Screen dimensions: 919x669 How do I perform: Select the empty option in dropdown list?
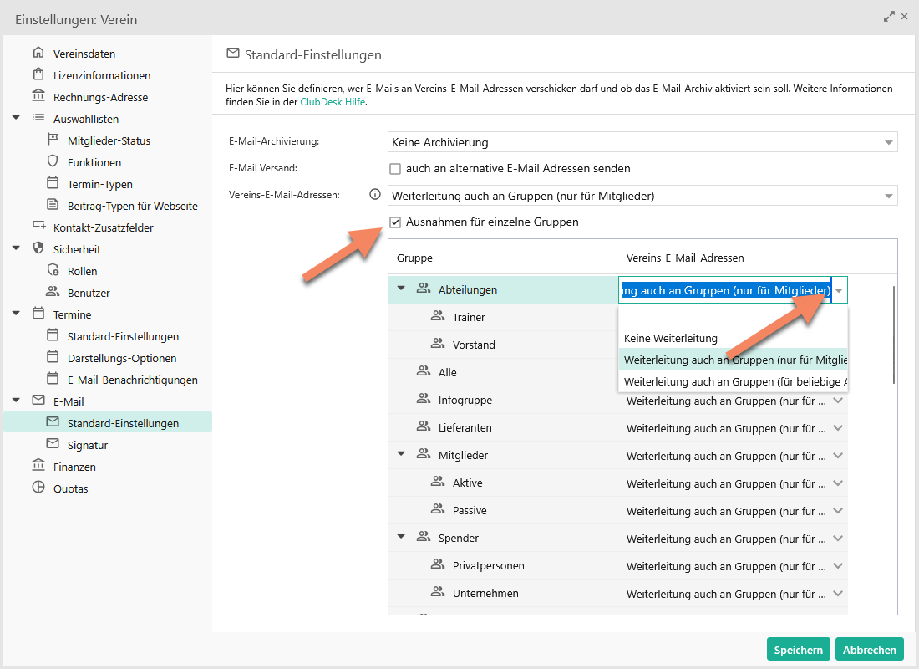[734, 317]
